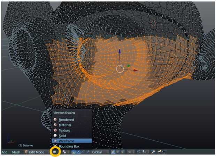Open the Viewport Shading selector button
Viewport: 216px width, 157px height.
point(55,152)
